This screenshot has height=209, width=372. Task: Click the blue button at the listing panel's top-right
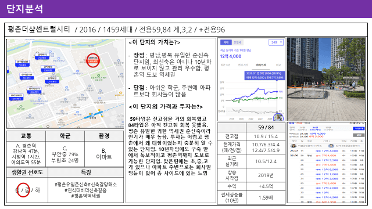[x=359, y=128]
